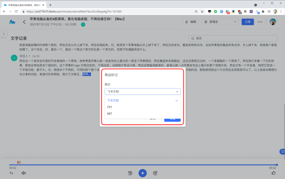This screenshot has height=179, width=285.
Task: Click the thumbs-up like icon
Action: click(x=274, y=173)
